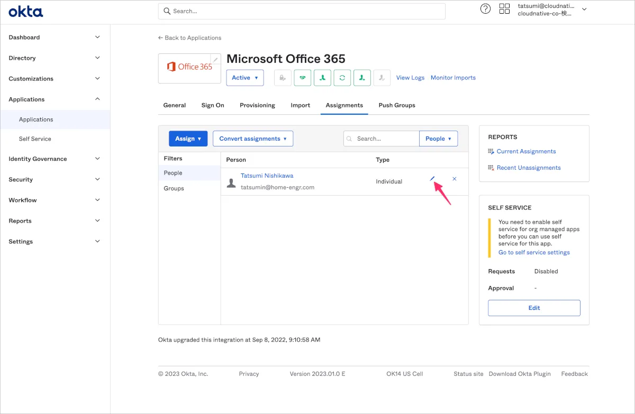Click Edit button in Self Service panel
Viewport: 635px width, 414px height.
[x=534, y=308]
